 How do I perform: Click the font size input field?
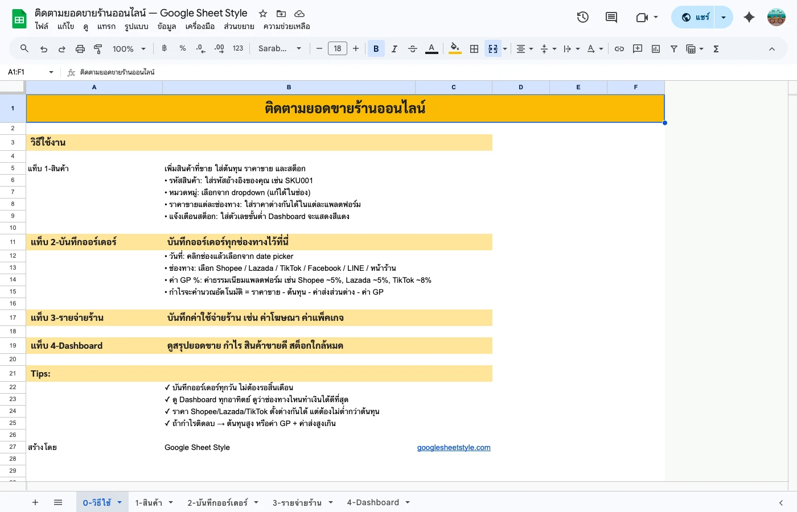click(x=338, y=49)
